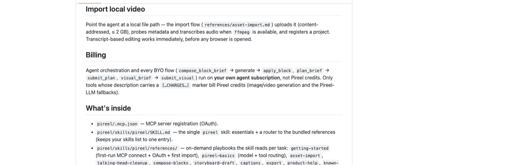Screen dimensions: 519x165
Task: Select the ffmpeg inline code text
Action: pyautogui.click(x=242, y=32)
